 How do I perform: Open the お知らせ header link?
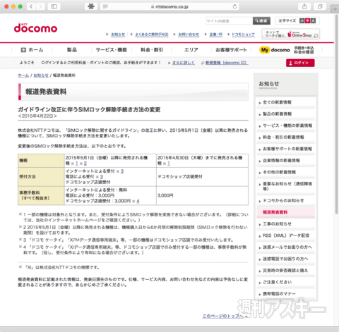tap(118, 35)
